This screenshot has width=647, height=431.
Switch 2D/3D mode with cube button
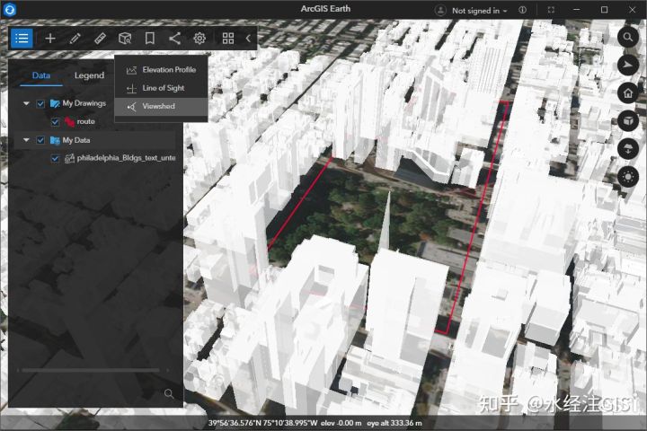(628, 121)
